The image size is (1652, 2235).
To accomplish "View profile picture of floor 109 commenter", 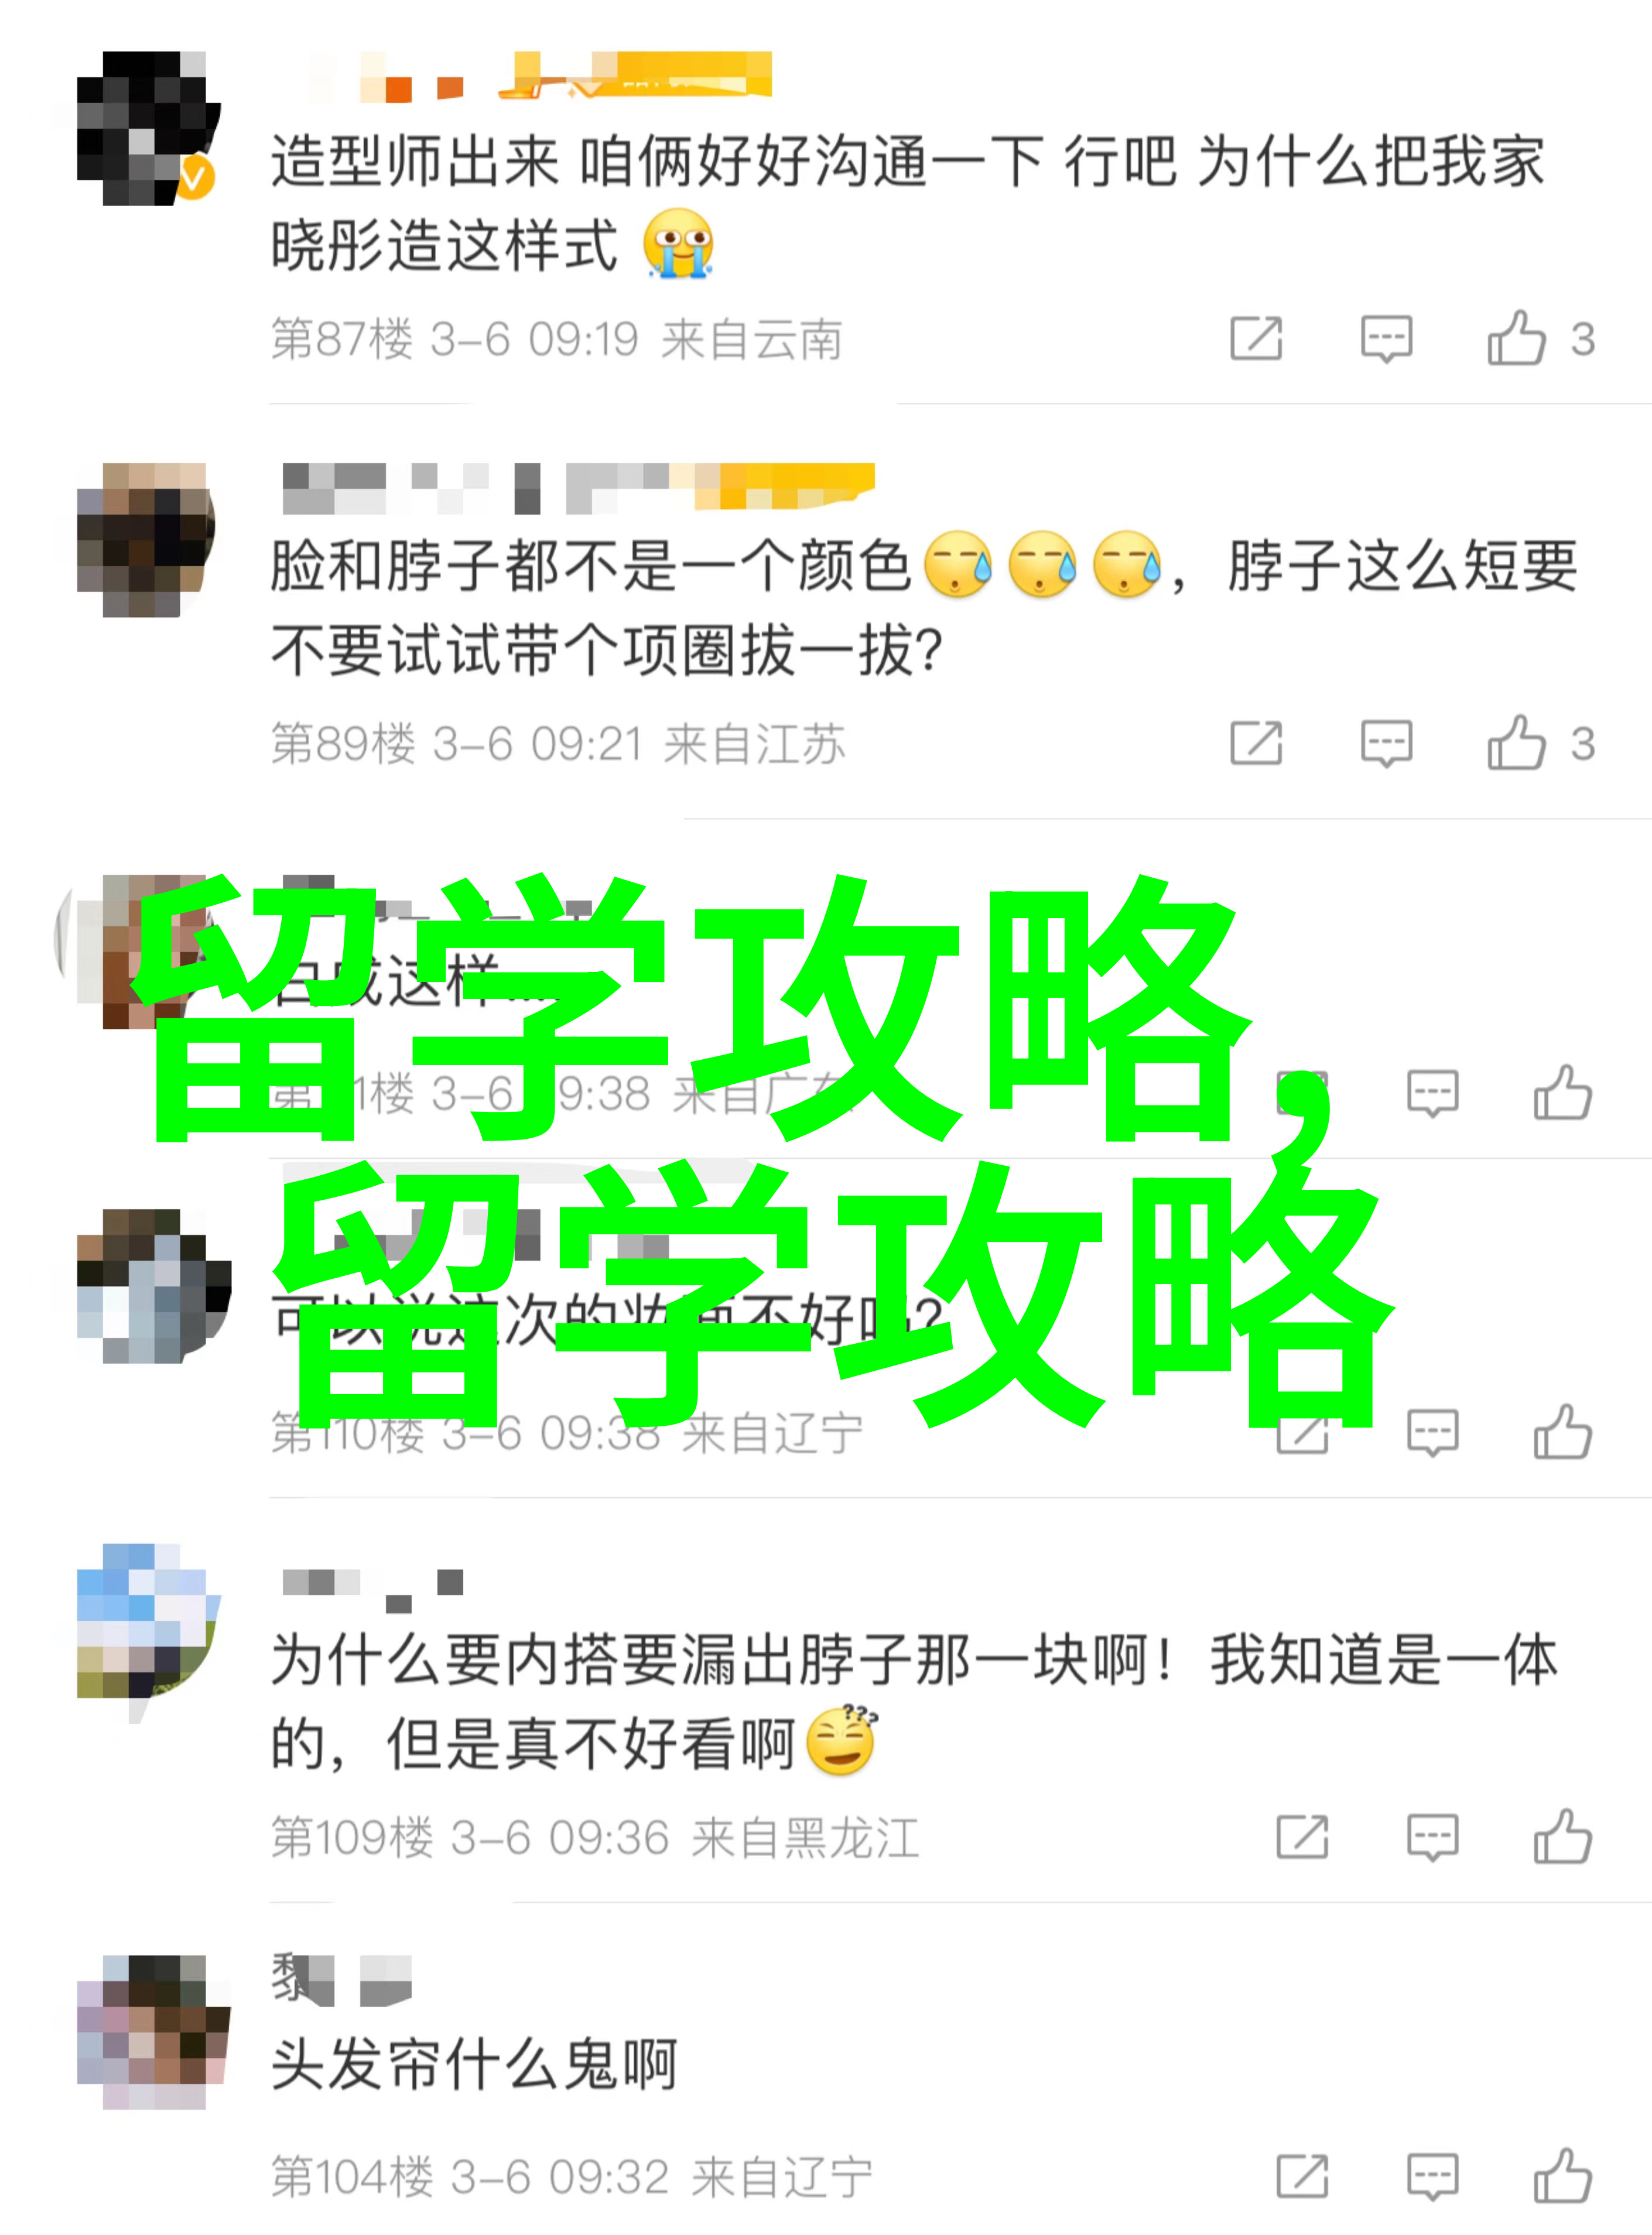I will (148, 1621).
